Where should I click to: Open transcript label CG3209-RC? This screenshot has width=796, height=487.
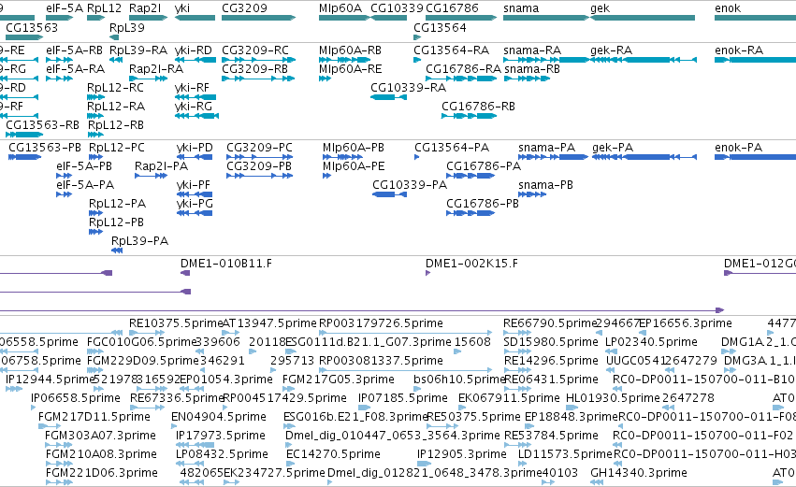coord(255,50)
